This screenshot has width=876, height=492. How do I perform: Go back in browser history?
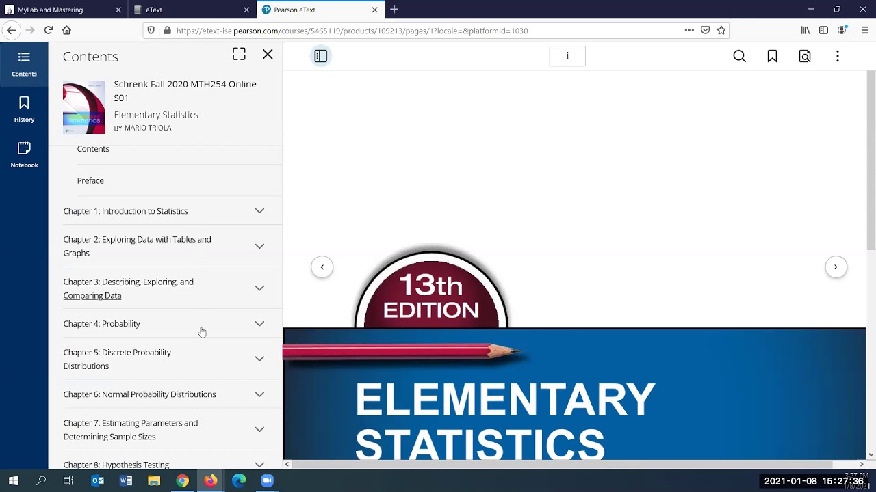[11, 30]
